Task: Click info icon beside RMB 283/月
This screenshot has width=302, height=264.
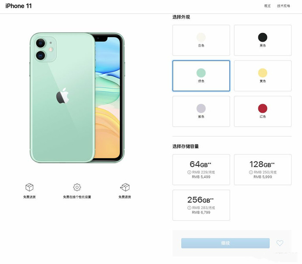Action: [189, 208]
